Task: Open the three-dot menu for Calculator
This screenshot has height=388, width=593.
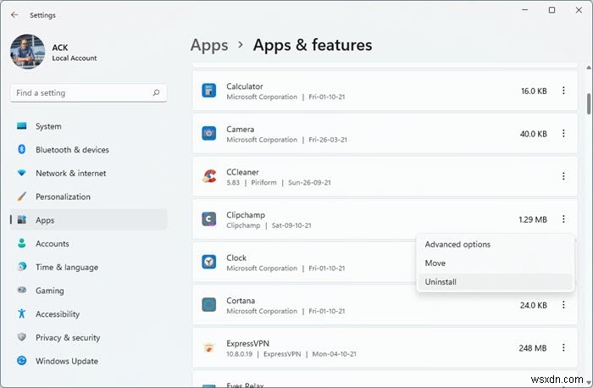Action: click(563, 91)
